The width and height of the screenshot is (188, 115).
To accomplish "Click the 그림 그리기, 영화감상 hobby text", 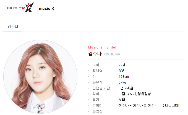I will coord(135,94).
